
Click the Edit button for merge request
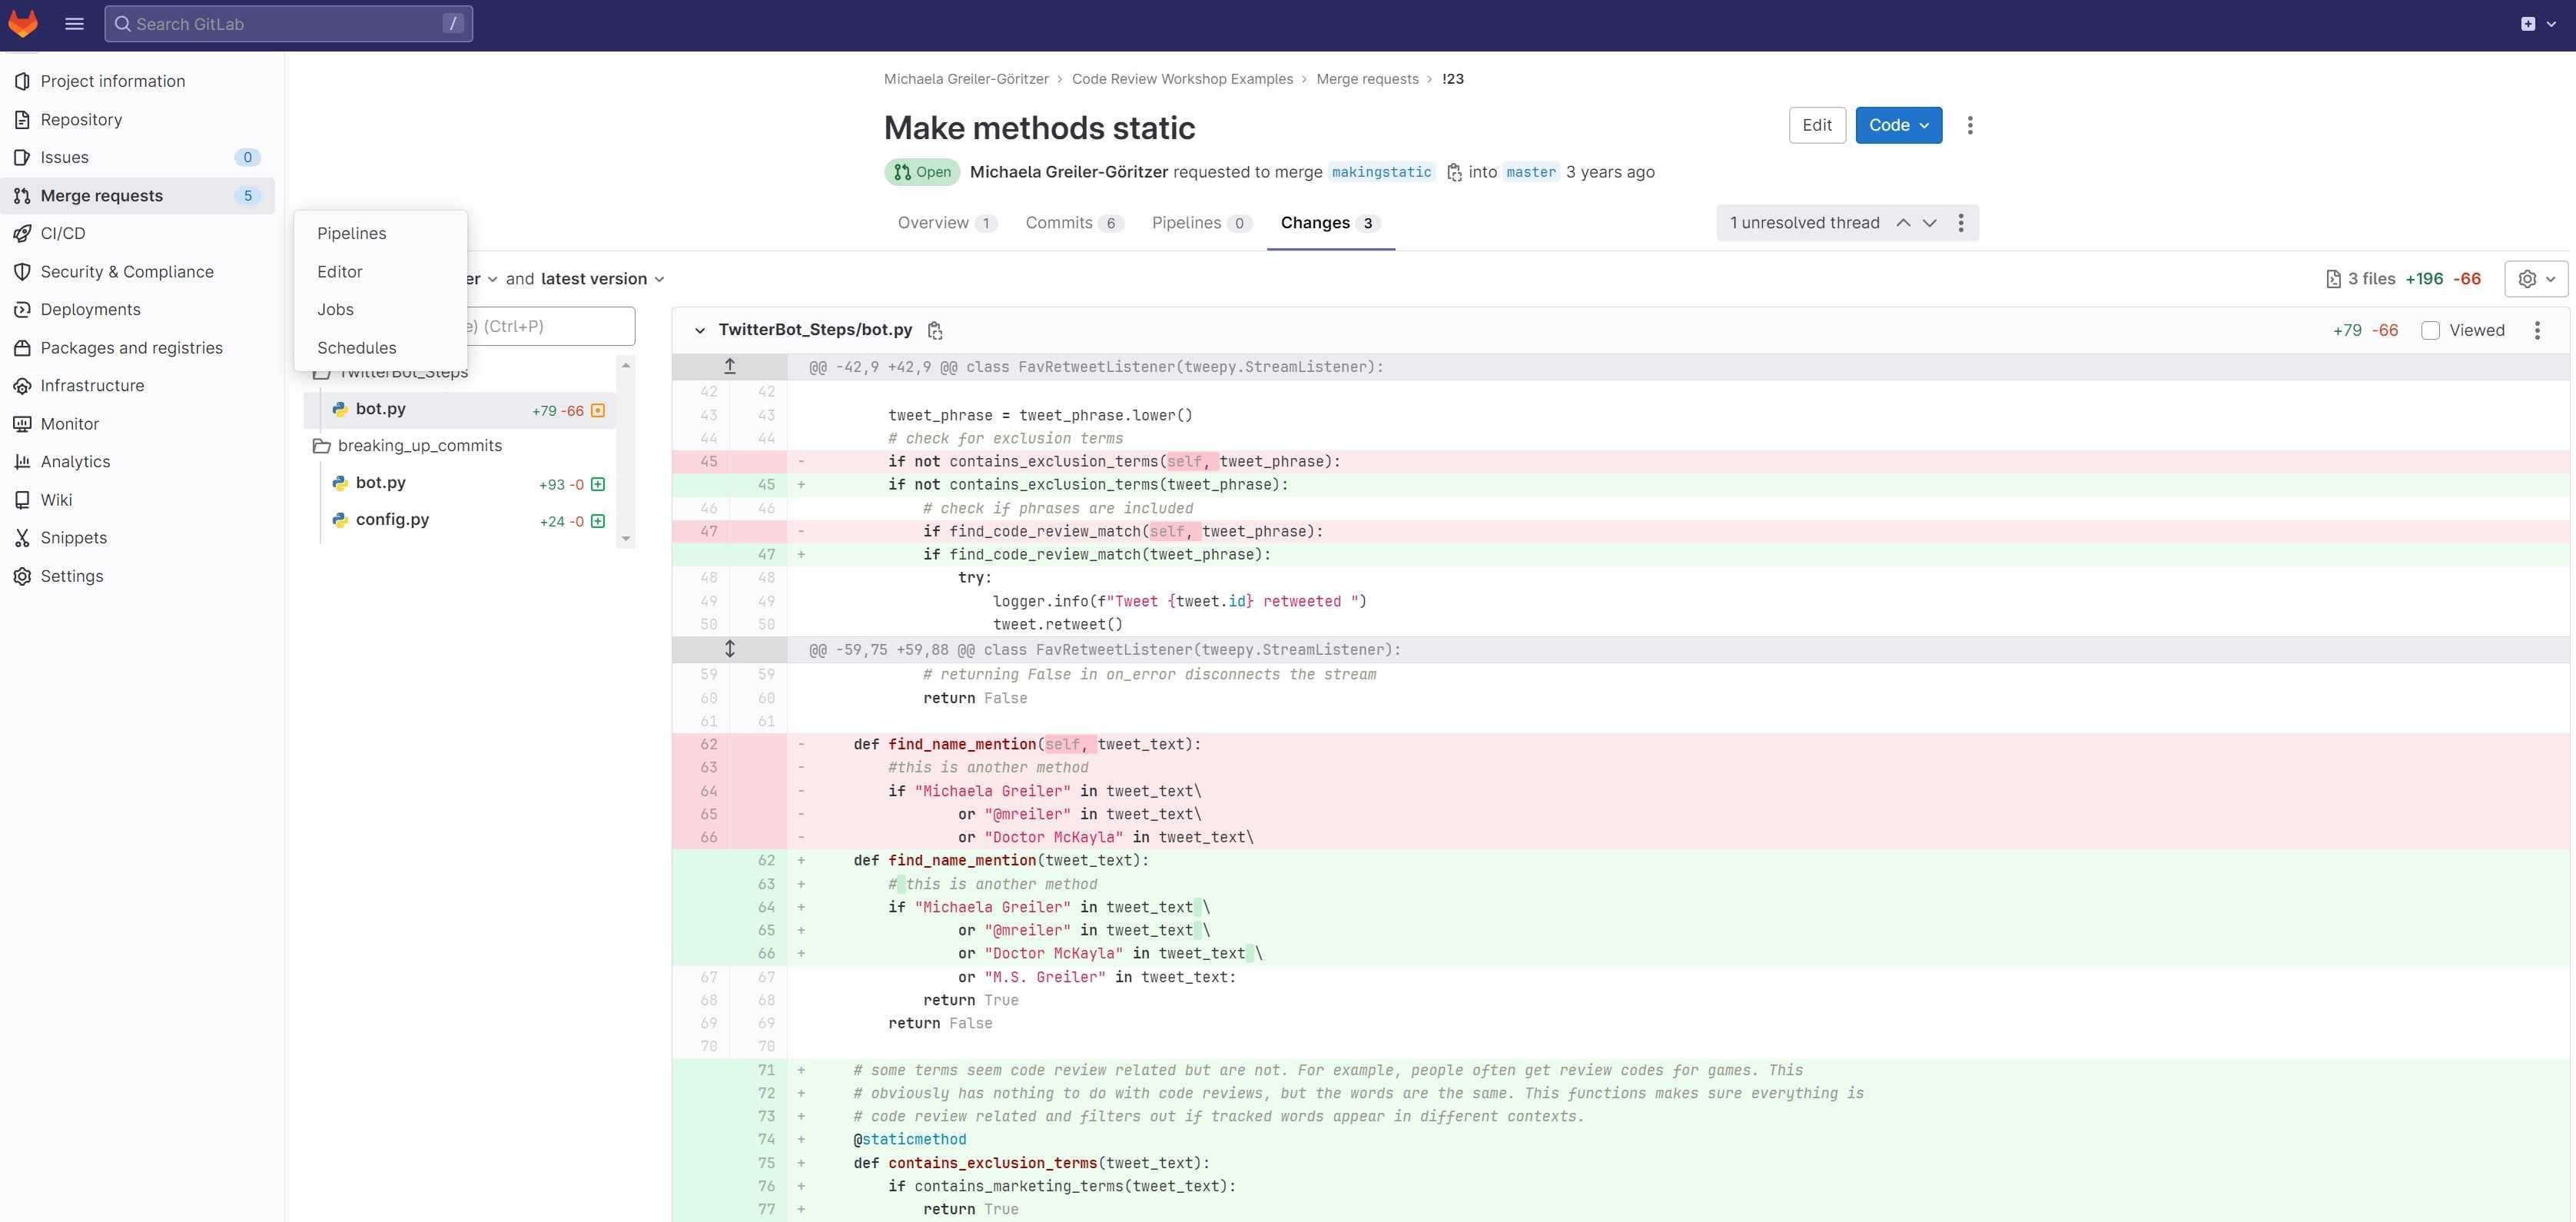tap(1817, 125)
